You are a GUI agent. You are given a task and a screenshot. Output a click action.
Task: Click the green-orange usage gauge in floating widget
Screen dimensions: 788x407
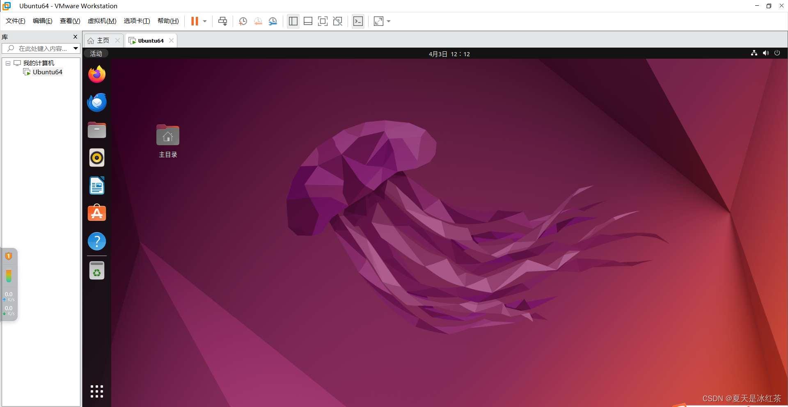(9, 276)
